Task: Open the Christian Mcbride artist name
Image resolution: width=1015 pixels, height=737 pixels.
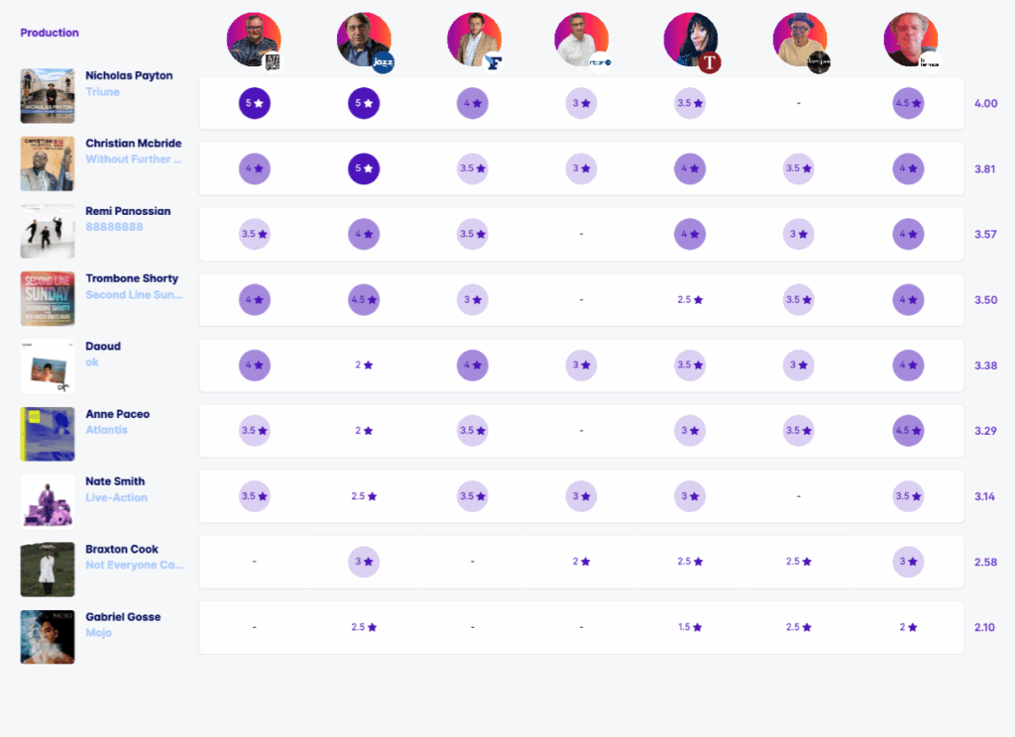Action: (133, 144)
